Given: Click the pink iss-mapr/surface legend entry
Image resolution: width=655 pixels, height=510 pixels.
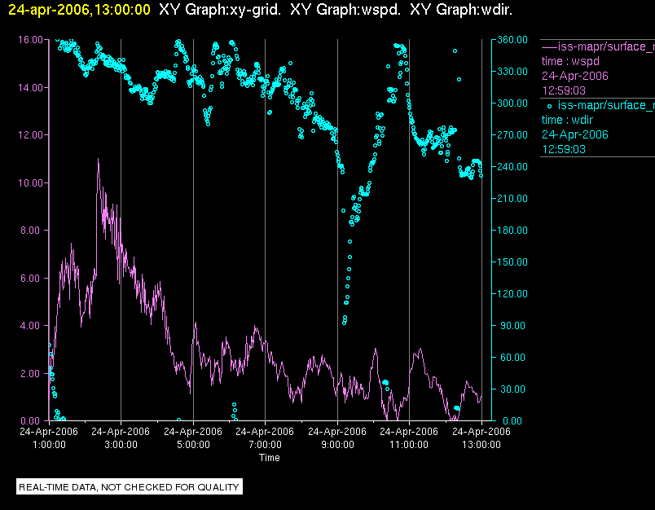Looking at the screenshot, I should click(x=598, y=46).
